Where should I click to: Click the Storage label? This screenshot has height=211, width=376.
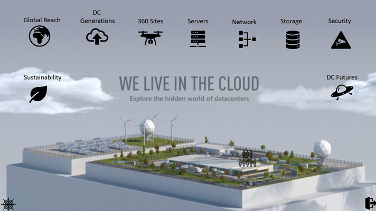(291, 21)
